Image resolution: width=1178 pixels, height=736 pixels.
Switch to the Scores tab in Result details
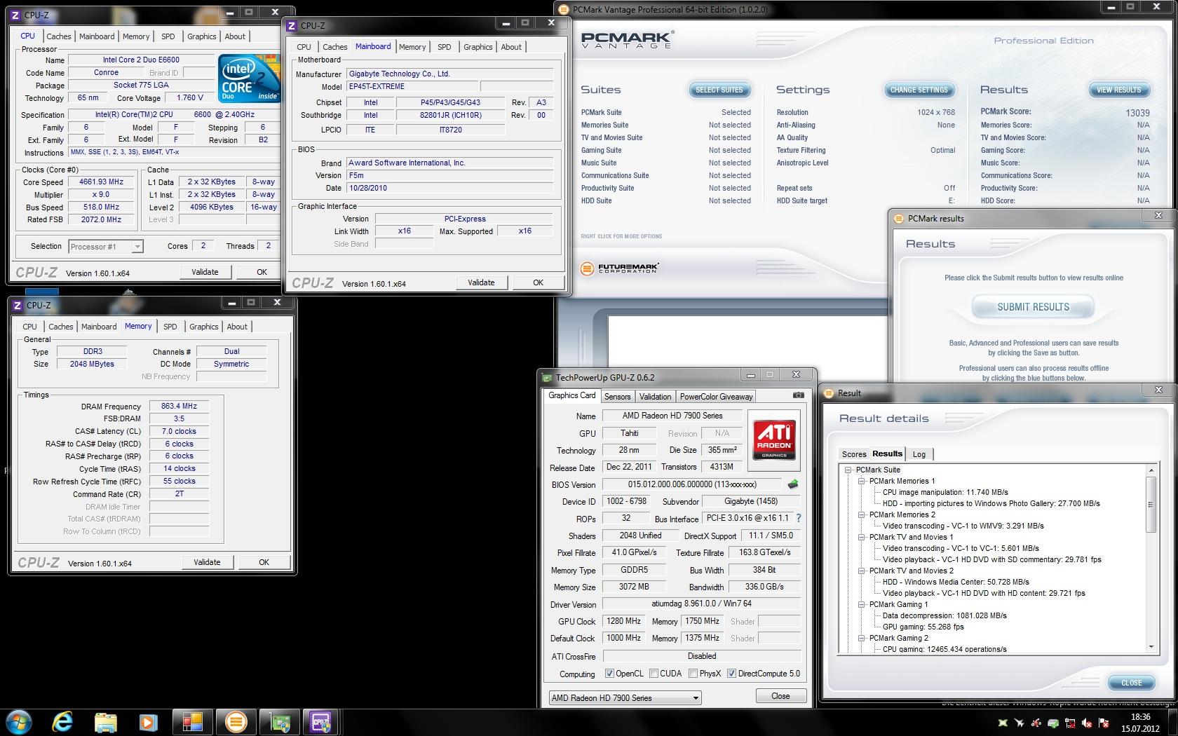click(x=853, y=454)
